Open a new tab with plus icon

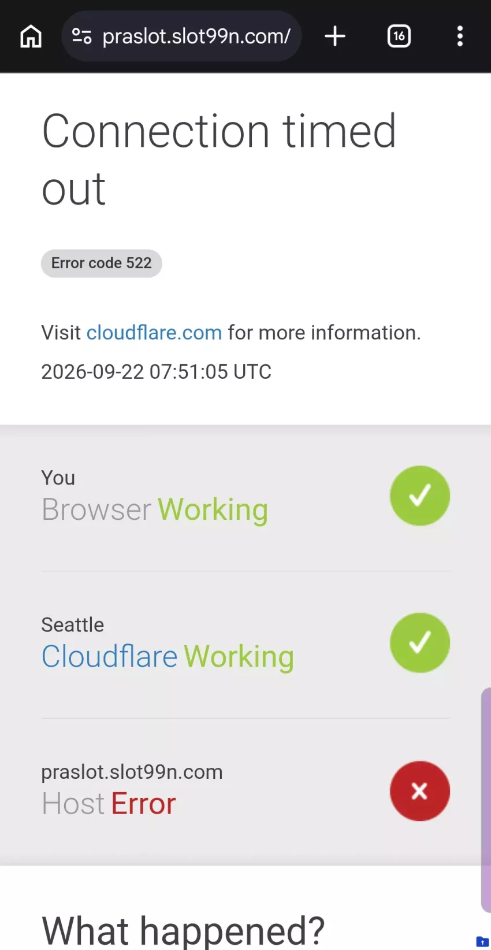pos(335,36)
